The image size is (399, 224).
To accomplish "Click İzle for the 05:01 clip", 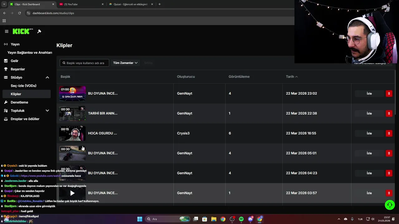I will pos(369,153).
